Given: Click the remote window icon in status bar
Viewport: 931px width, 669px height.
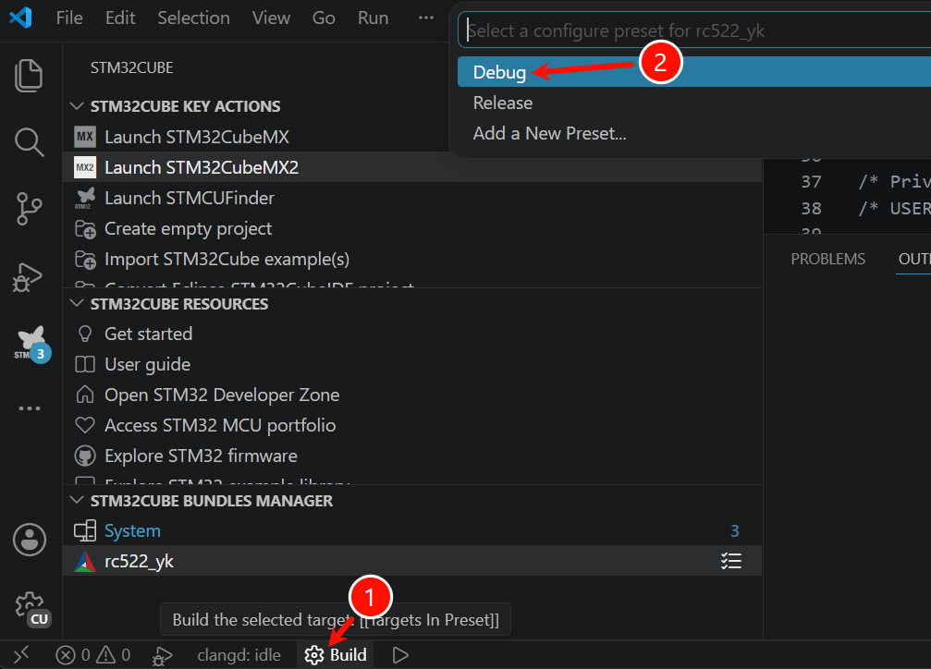Looking at the screenshot, I should point(21,655).
